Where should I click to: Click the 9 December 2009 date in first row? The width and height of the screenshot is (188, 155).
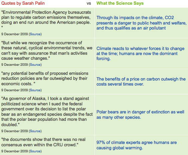point(14,34)
